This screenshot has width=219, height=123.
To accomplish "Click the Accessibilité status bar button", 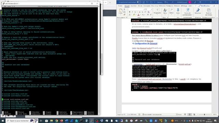I will pyautogui.click(x=152, y=114).
